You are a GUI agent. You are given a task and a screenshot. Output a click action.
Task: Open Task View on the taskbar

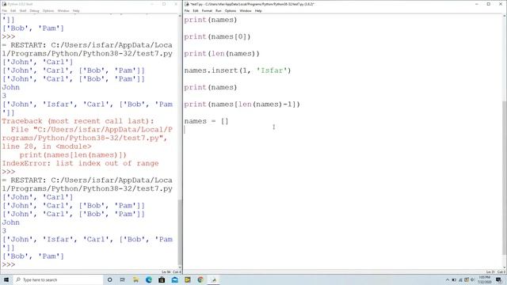[x=123, y=279]
